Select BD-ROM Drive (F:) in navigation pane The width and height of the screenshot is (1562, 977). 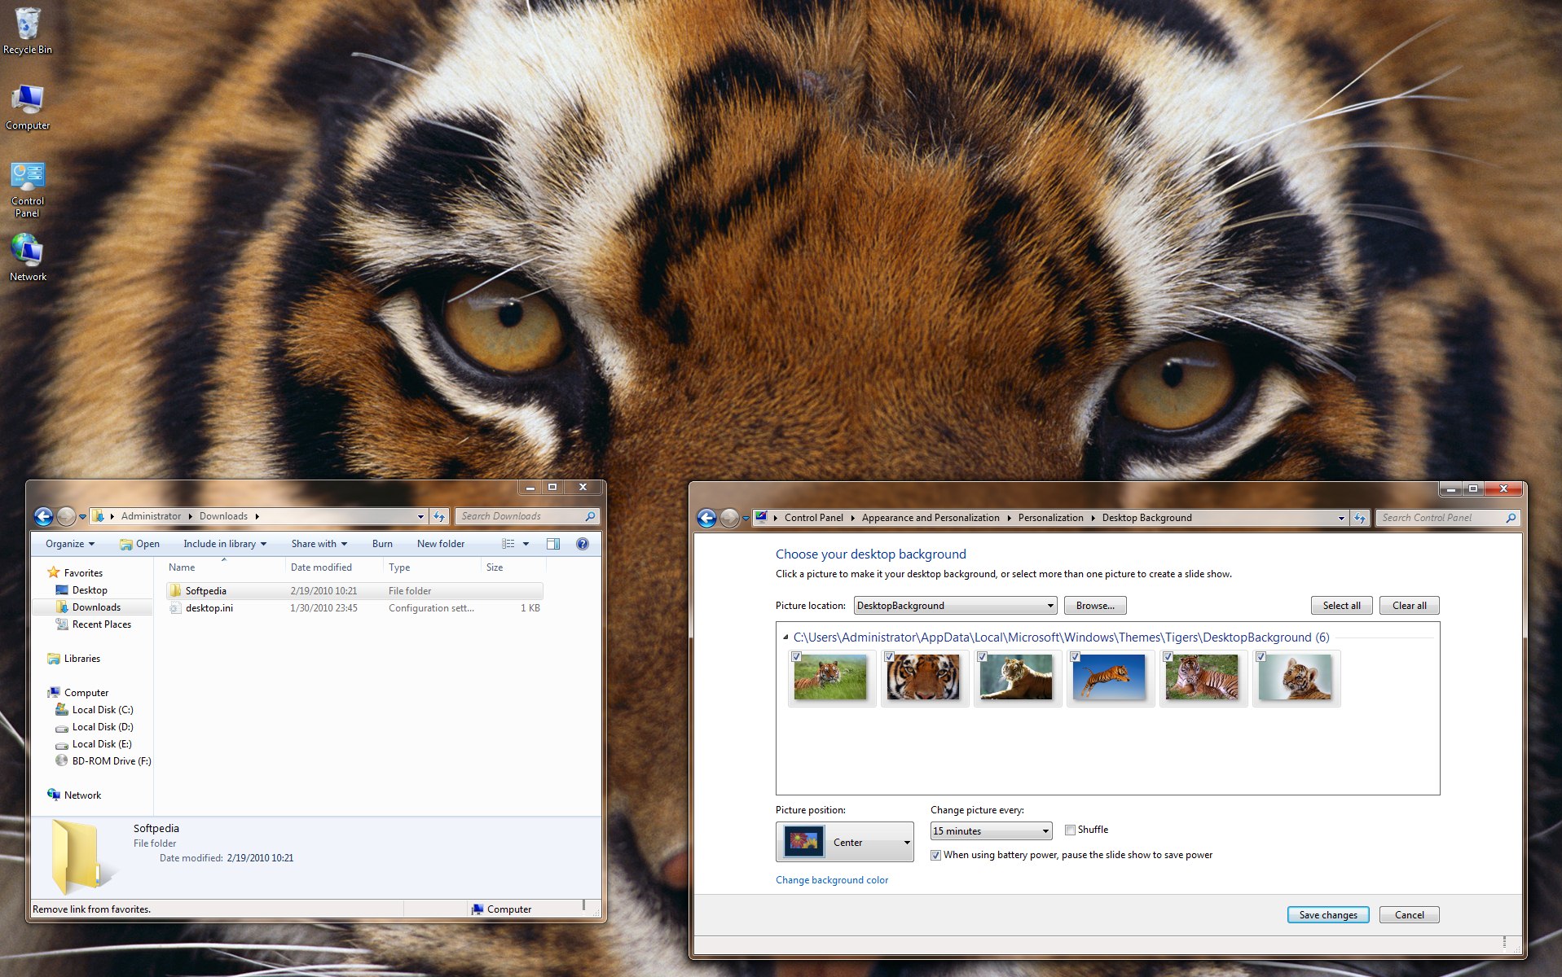point(111,761)
